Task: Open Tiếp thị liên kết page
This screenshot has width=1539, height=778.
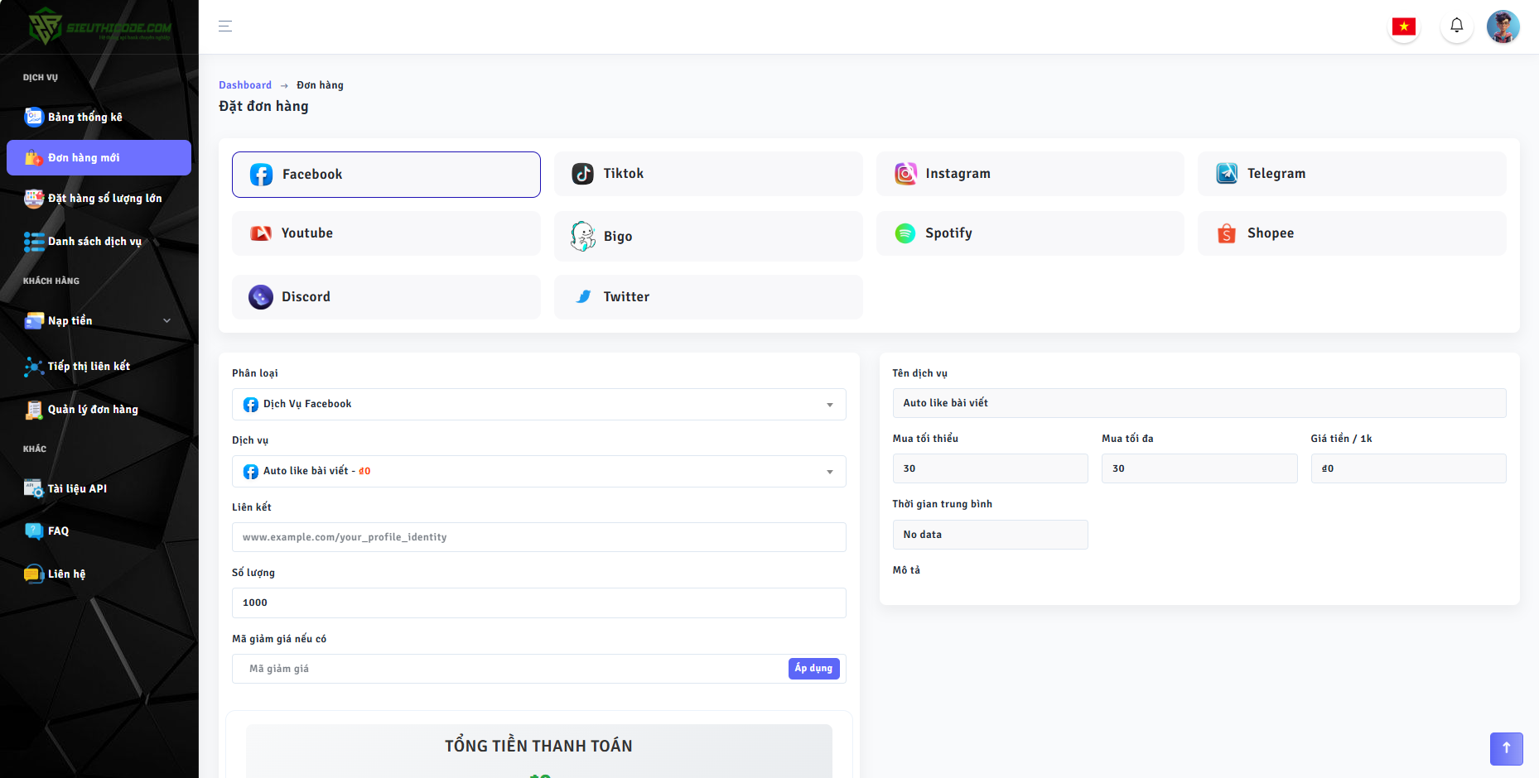Action: click(x=99, y=367)
